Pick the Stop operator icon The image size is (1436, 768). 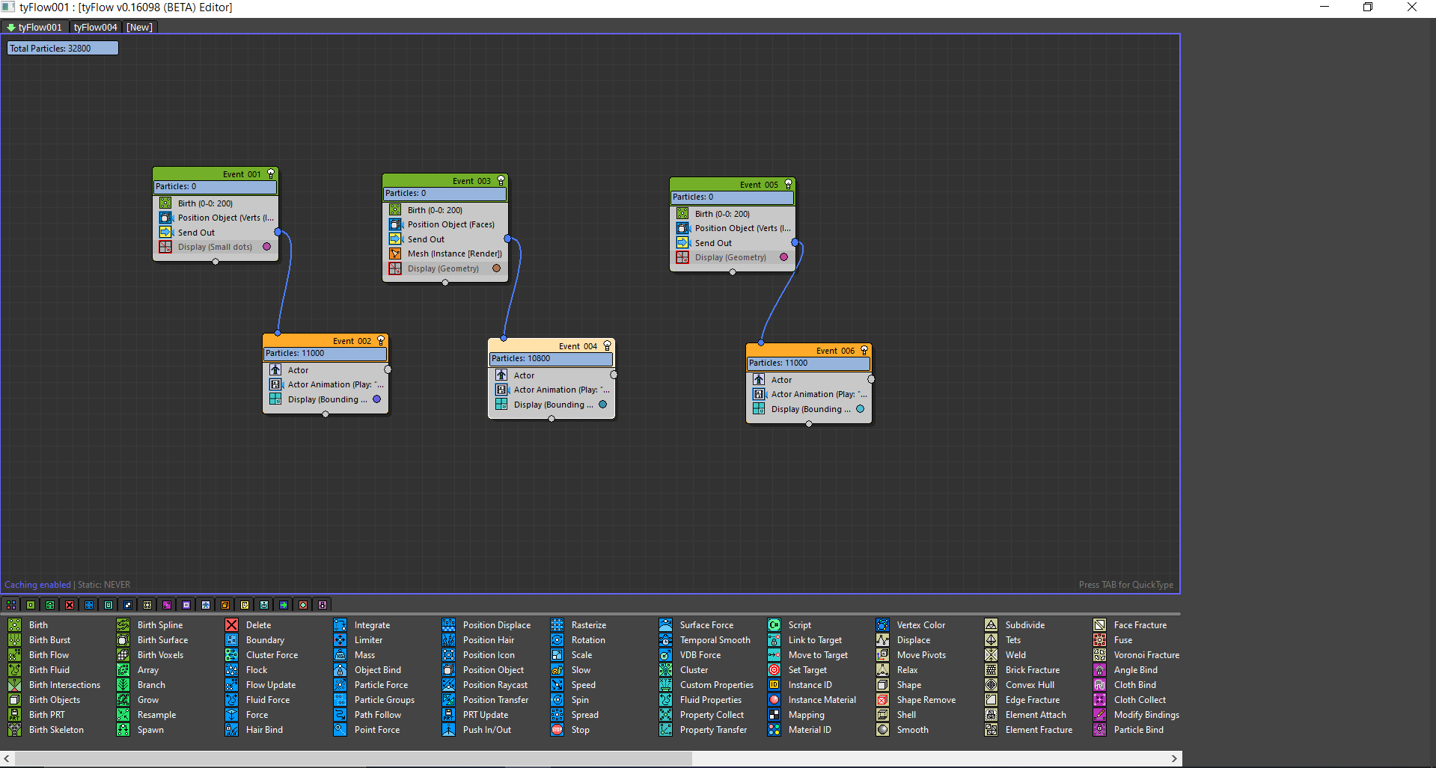click(x=557, y=730)
